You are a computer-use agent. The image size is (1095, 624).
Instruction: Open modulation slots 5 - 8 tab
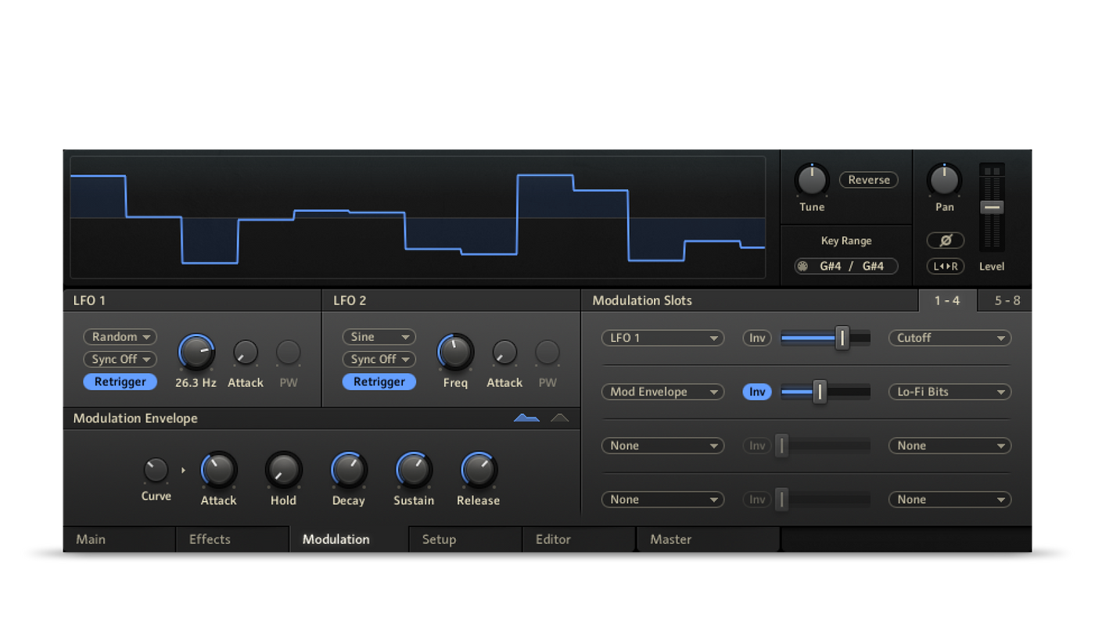click(x=1007, y=300)
